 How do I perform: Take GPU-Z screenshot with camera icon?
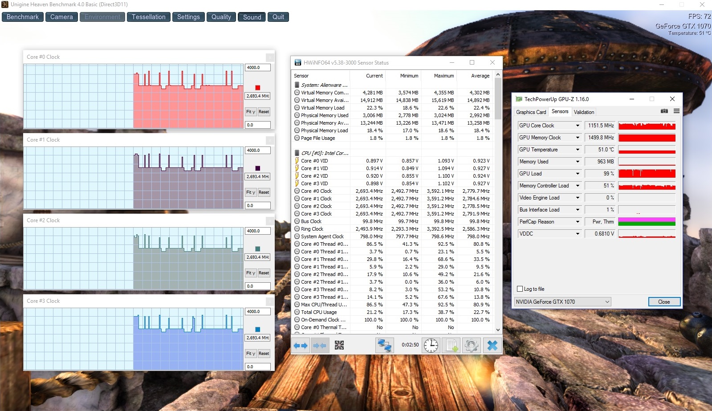tap(664, 111)
